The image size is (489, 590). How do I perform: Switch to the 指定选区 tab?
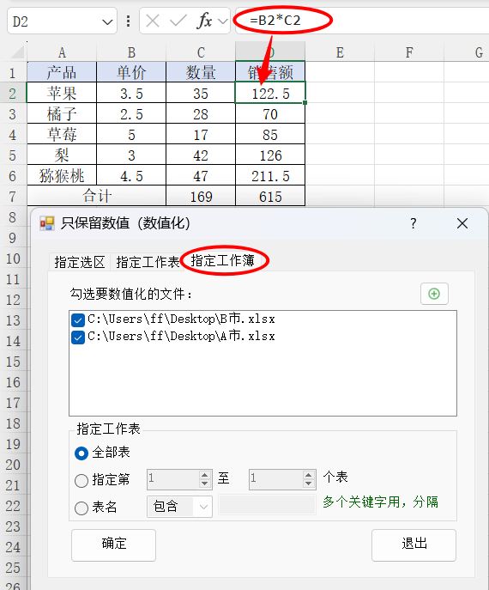pos(79,262)
